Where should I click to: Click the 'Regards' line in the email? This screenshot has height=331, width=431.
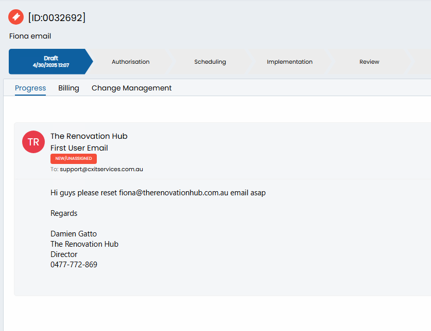[x=64, y=213]
